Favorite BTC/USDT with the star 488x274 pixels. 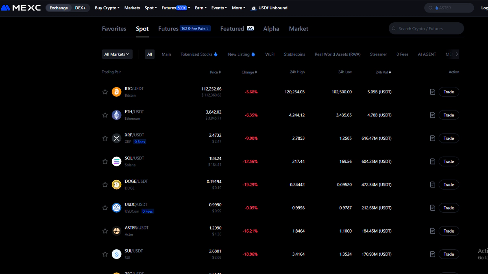pyautogui.click(x=105, y=92)
